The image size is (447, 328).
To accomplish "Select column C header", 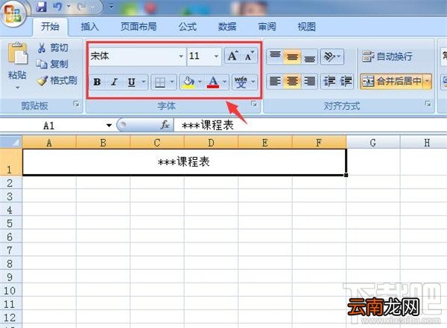I will click(157, 142).
